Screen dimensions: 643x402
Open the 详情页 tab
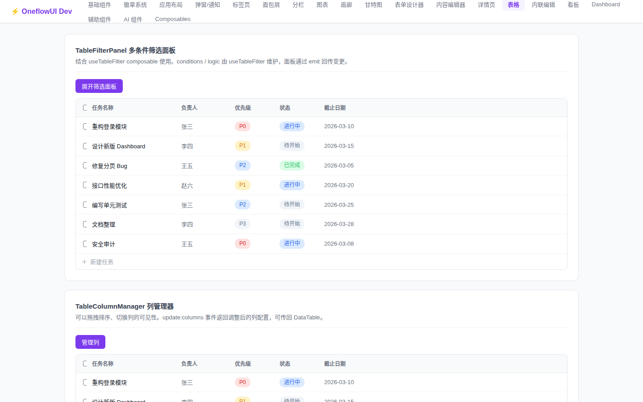(x=487, y=5)
